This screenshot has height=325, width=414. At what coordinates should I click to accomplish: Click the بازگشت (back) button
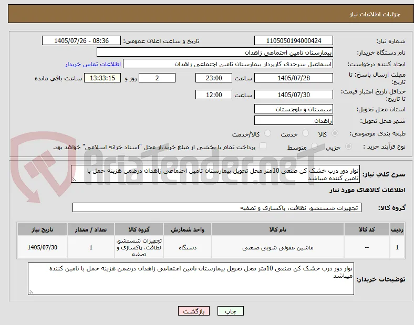pyautogui.click(x=193, y=311)
